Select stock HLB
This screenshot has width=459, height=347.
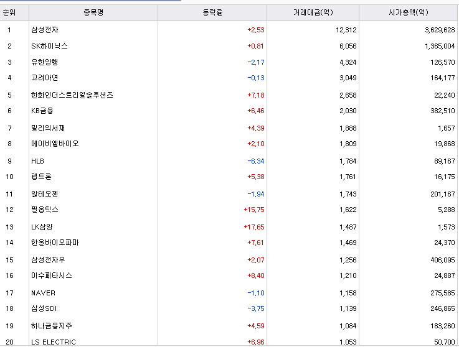[38, 161]
